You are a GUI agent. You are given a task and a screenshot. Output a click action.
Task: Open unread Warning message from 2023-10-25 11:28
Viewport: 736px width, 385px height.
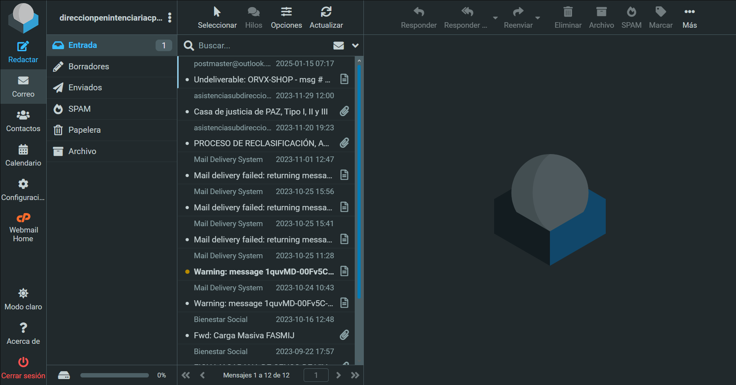coord(264,272)
